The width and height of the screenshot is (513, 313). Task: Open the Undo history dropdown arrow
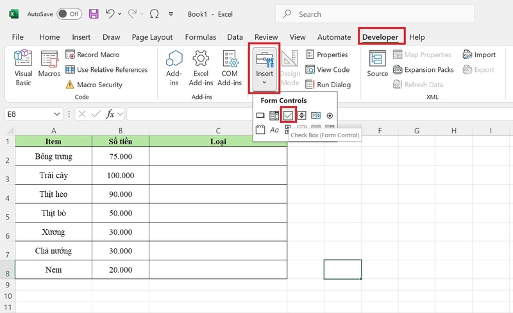click(120, 14)
